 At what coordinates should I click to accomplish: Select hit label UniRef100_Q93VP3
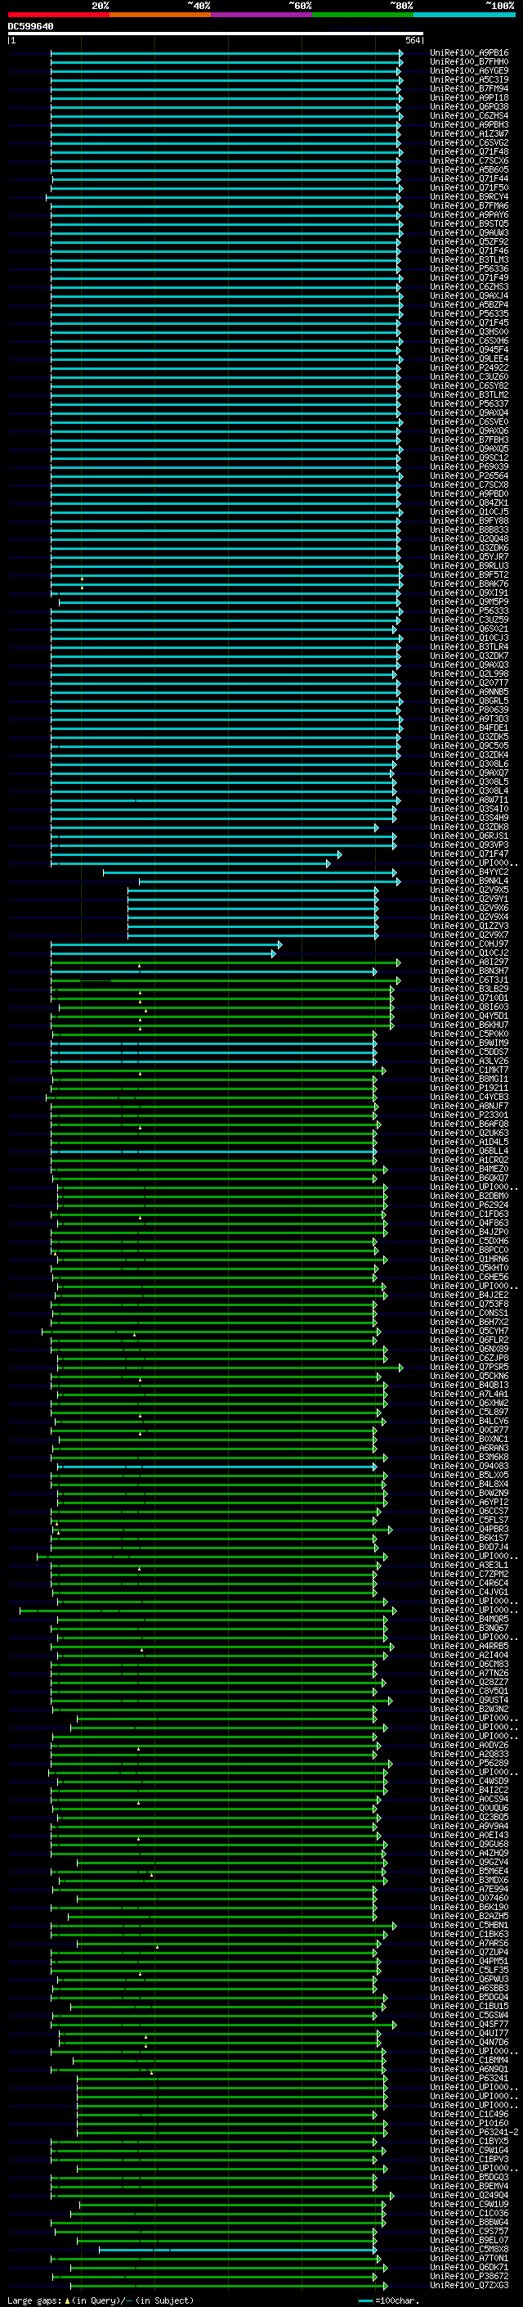tap(469, 845)
